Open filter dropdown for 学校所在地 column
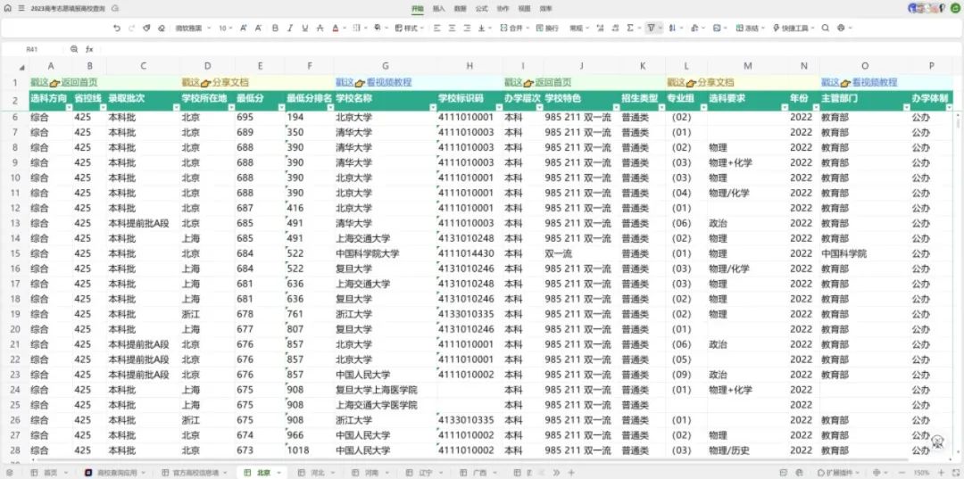 (230, 107)
